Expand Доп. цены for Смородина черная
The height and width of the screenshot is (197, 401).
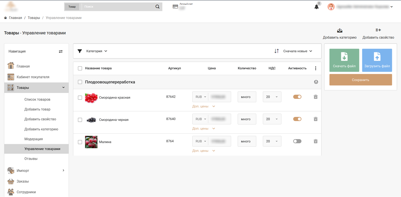pyautogui.click(x=204, y=129)
